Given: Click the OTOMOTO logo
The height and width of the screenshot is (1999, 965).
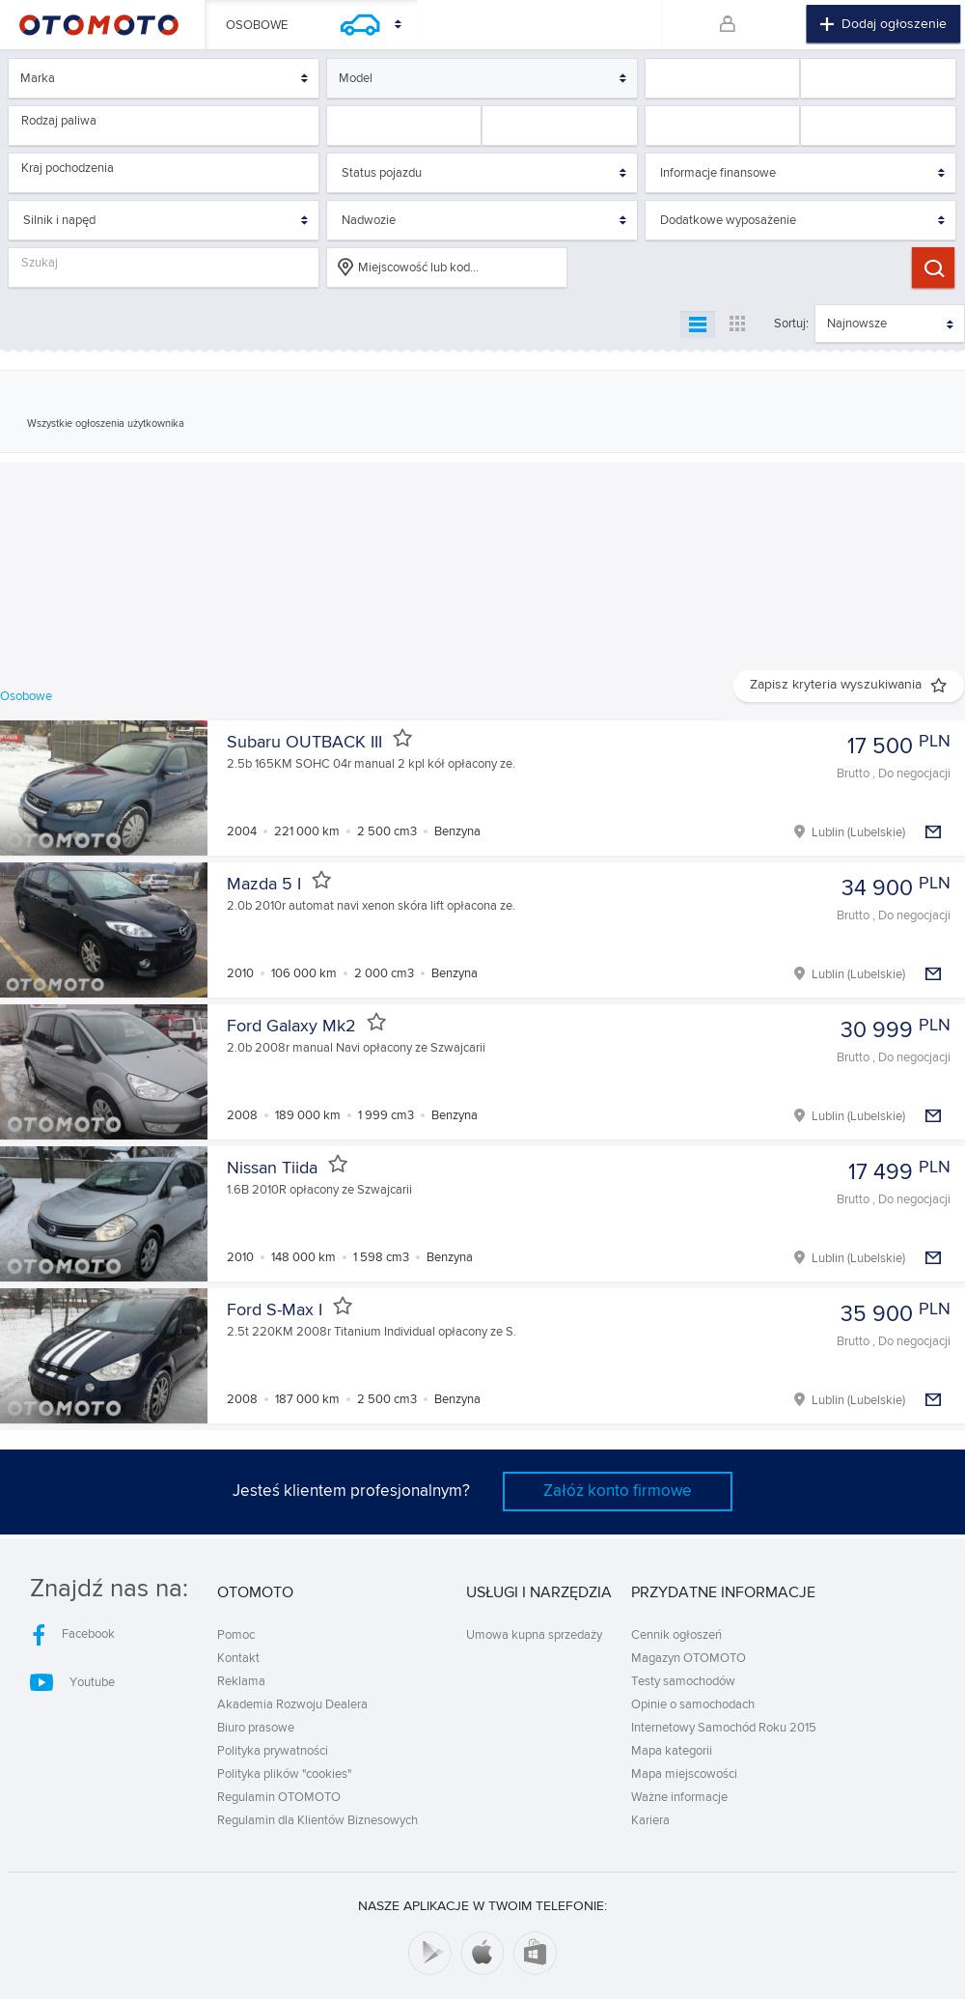Looking at the screenshot, I should coord(98,25).
